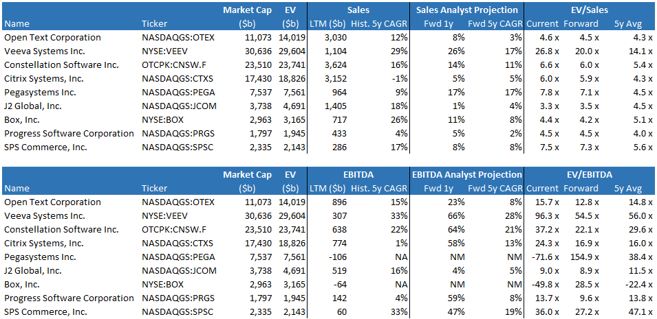Image resolution: width=657 pixels, height=319 pixels.
Task: Click Citrix EBITDA LTM value 774
Action: 339,244
